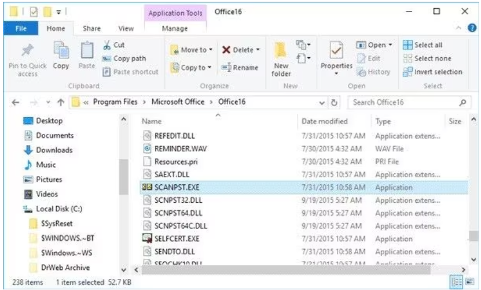Screen dimensions: 481x290
Task: Click the Edit ribbon button
Action: (369, 58)
